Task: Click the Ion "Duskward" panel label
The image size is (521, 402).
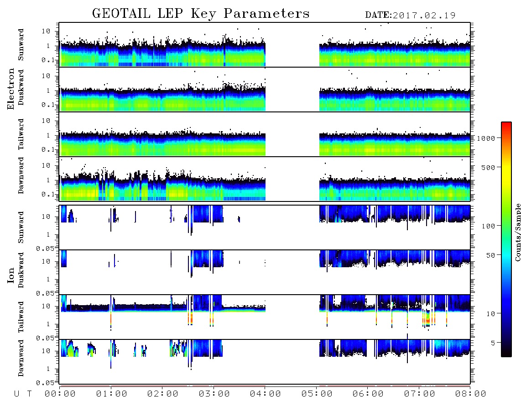Action: [x=21, y=270]
